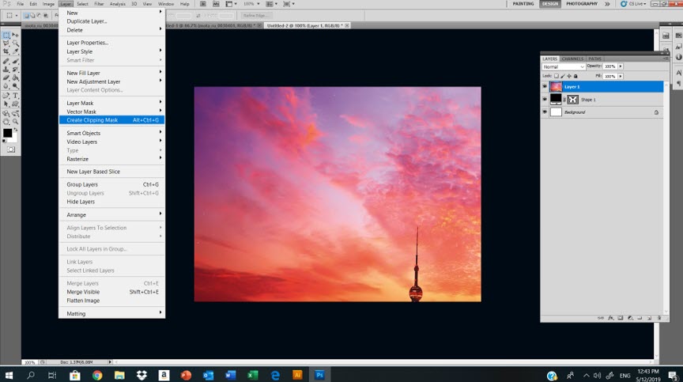Switch to the Channels tab
This screenshot has width=683, height=382.
tap(572, 59)
